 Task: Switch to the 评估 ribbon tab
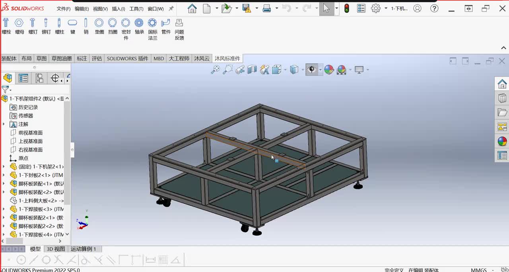tap(97, 58)
